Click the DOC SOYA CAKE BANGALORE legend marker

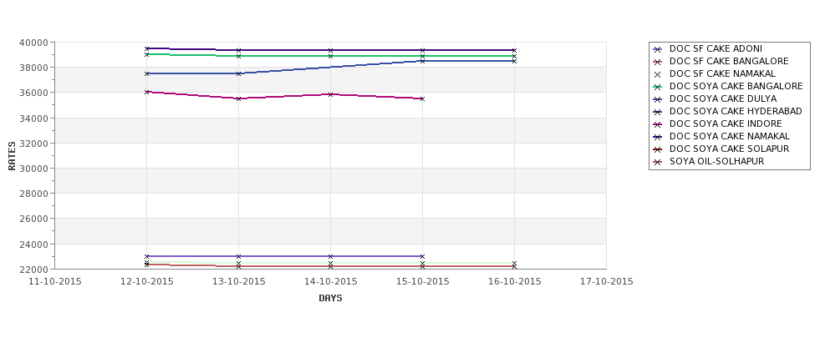(x=658, y=87)
